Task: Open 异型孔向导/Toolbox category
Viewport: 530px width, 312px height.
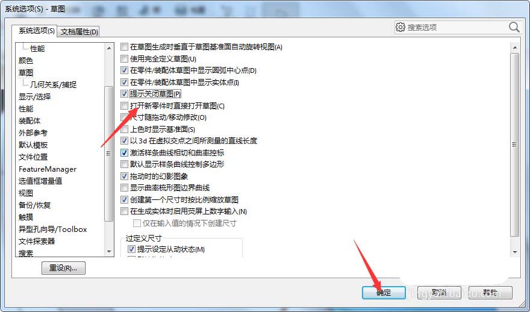Action: click(53, 229)
